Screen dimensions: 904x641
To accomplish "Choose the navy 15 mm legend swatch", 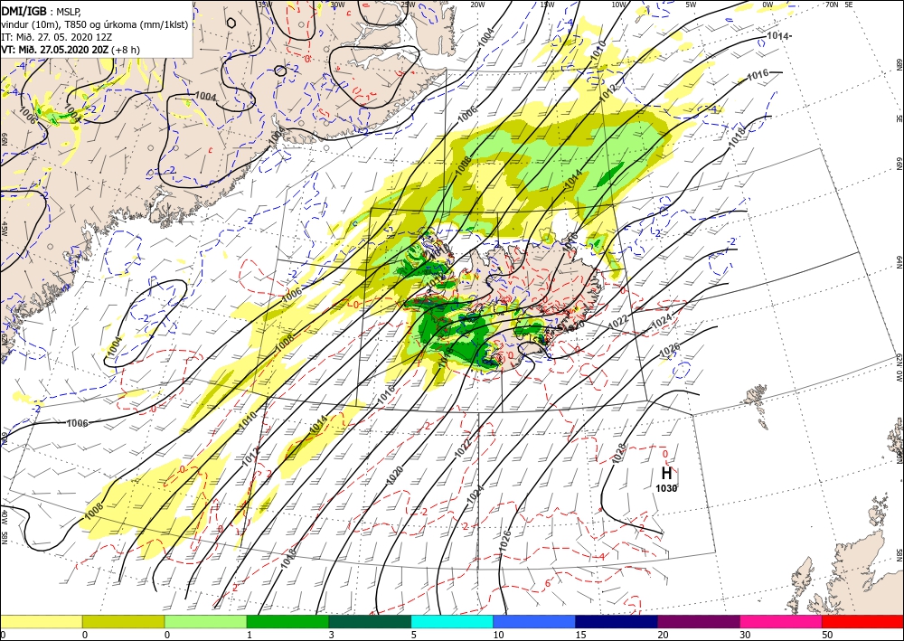I will [617, 621].
